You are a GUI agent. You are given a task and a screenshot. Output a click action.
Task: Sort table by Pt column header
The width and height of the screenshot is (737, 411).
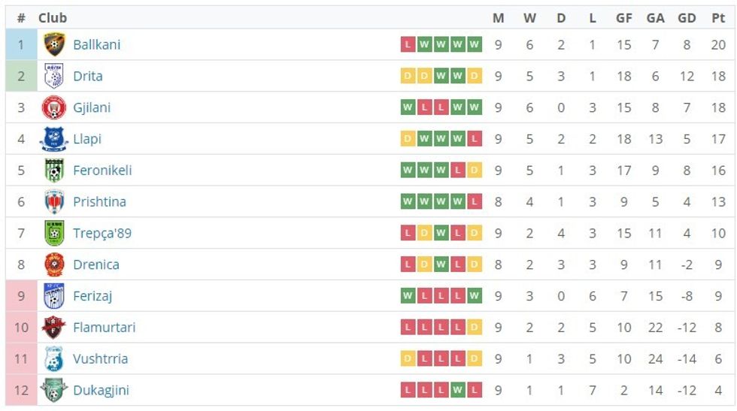[718, 18]
